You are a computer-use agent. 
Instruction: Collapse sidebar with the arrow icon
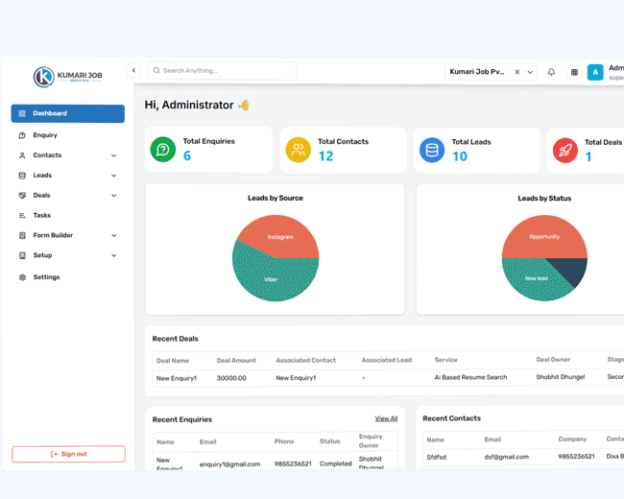click(133, 70)
